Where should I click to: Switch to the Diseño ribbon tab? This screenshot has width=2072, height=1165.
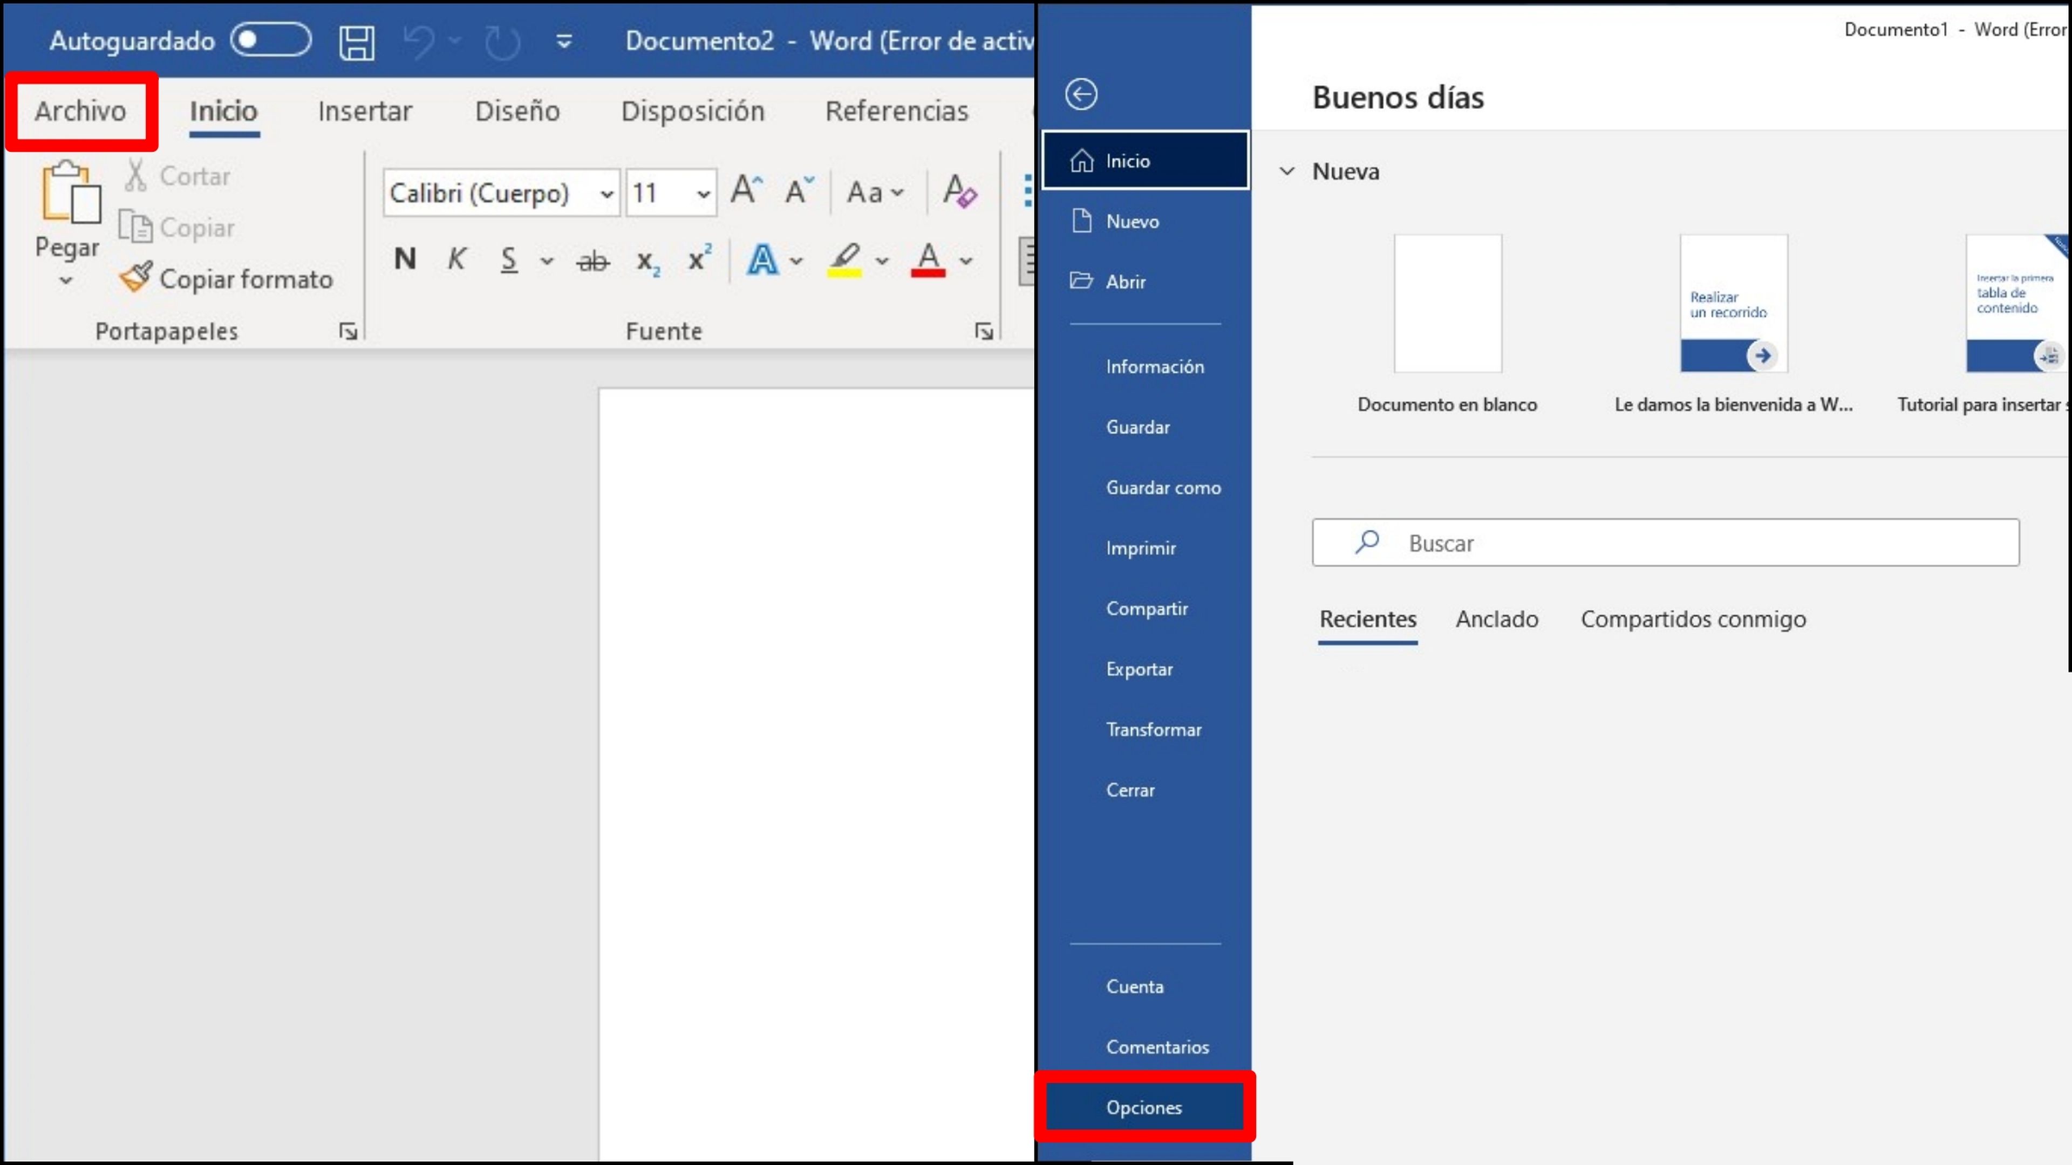[x=517, y=111]
